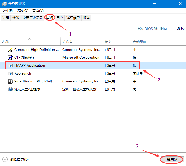
Task: Sort by the 状态 column header
Action: coord(117,42)
